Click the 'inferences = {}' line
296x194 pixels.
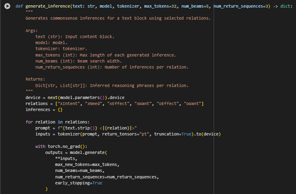44,109
